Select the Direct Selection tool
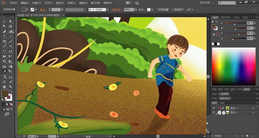 11,21
